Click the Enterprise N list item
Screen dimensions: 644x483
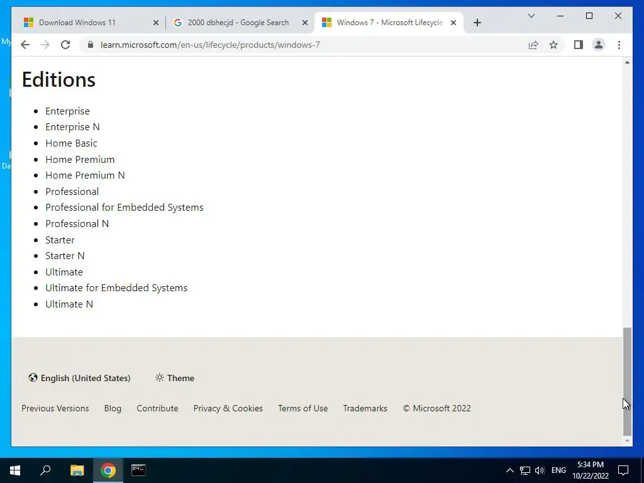(x=72, y=127)
